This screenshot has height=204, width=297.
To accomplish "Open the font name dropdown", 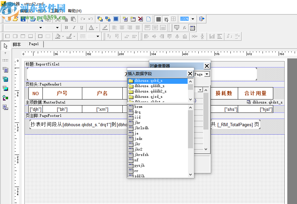I will click(x=41, y=28).
